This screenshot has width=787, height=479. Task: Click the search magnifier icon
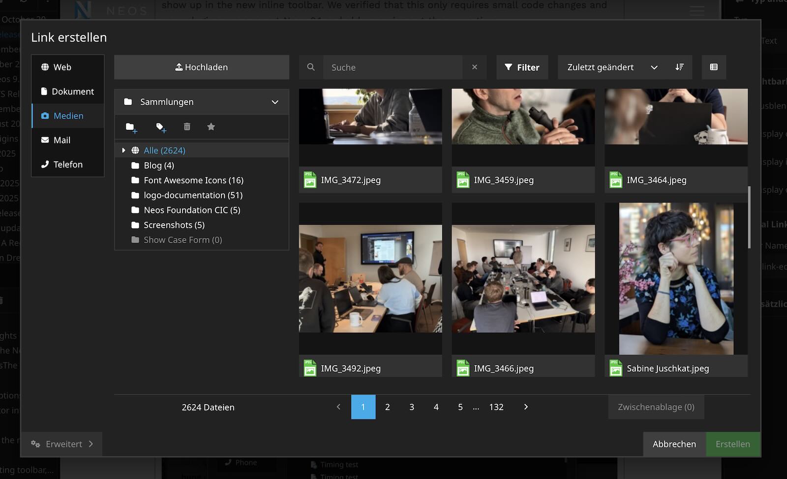coord(311,67)
